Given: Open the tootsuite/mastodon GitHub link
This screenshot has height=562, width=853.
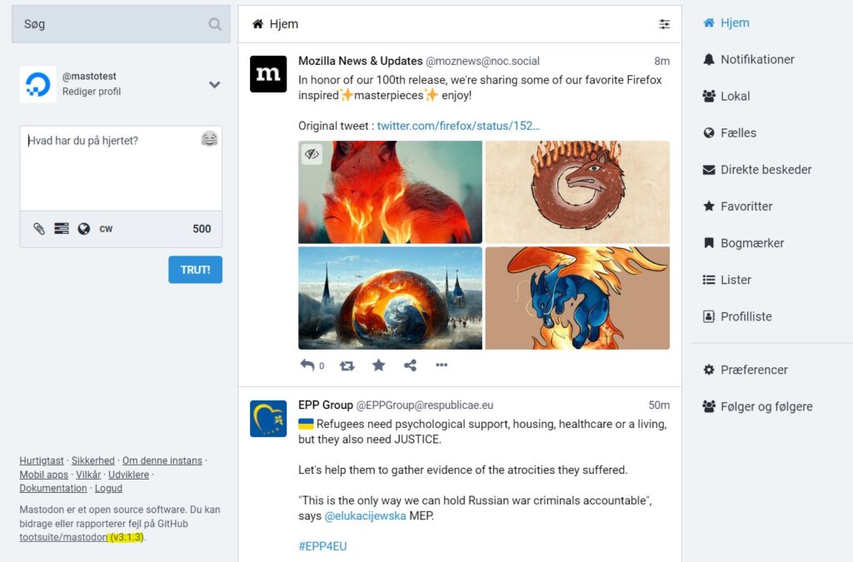Looking at the screenshot, I should point(63,538).
